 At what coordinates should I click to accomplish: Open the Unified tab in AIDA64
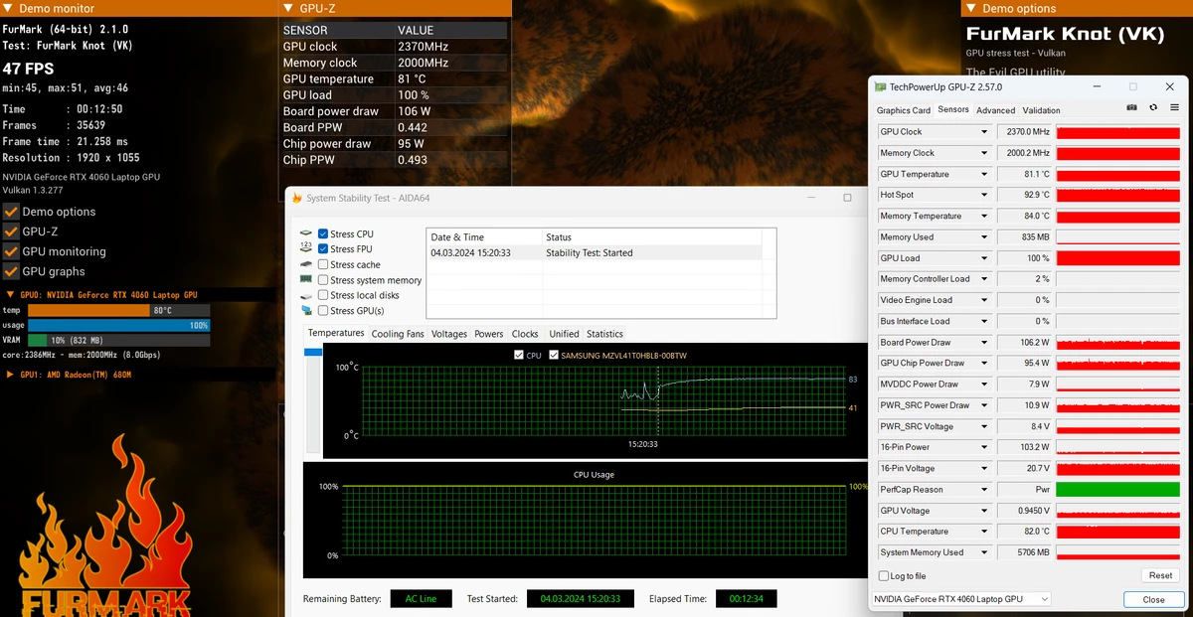tap(564, 334)
